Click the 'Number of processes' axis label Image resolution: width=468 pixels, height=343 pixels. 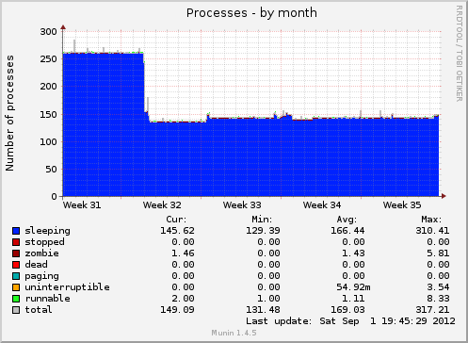(9, 113)
